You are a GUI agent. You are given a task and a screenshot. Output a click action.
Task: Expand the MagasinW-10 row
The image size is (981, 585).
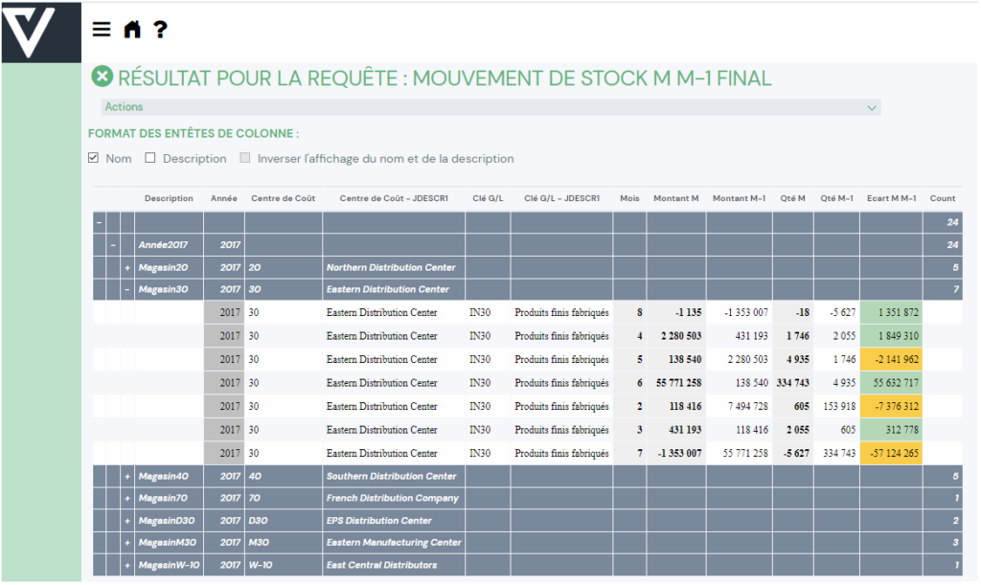[127, 565]
